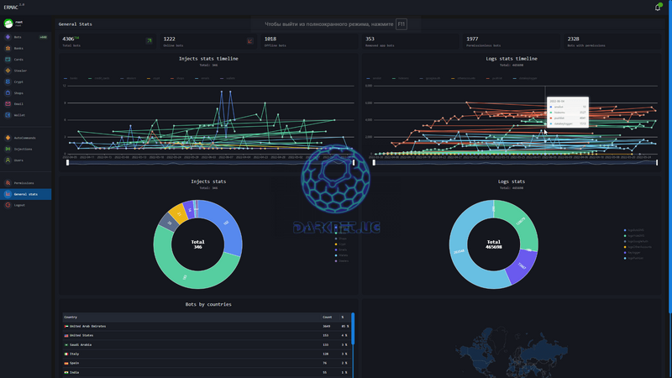Toggle Keylogger in Logs stats legend
The width and height of the screenshot is (672, 378).
pos(633,253)
